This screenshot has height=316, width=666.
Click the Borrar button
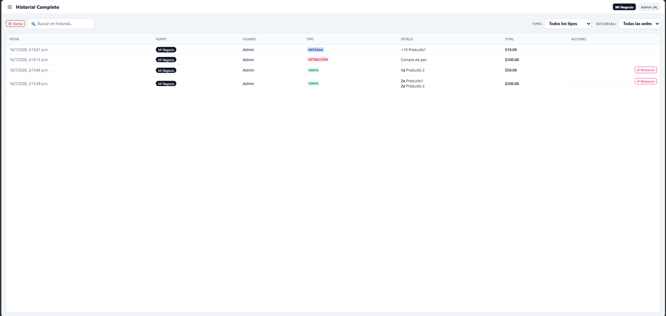click(15, 24)
